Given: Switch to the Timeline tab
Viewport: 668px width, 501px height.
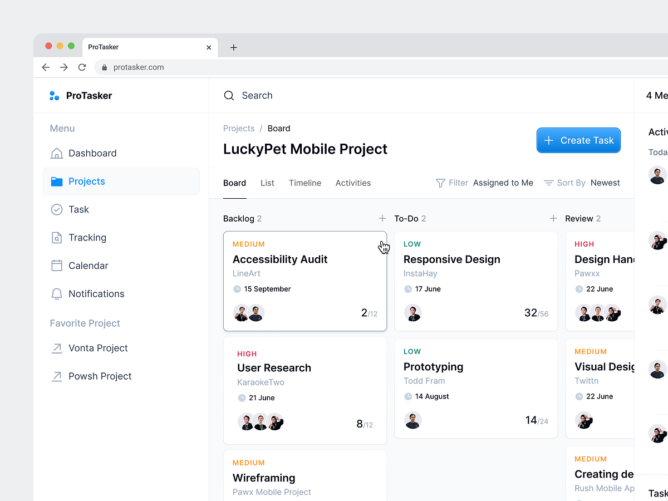Looking at the screenshot, I should tap(304, 183).
